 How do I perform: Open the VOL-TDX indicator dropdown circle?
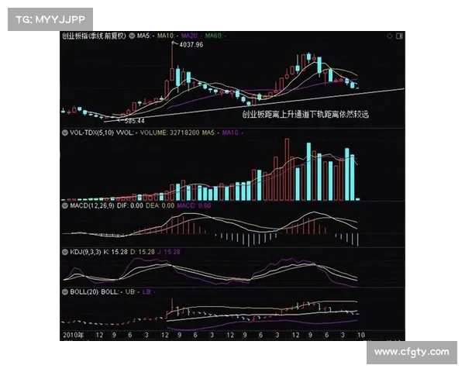[x=65, y=133]
